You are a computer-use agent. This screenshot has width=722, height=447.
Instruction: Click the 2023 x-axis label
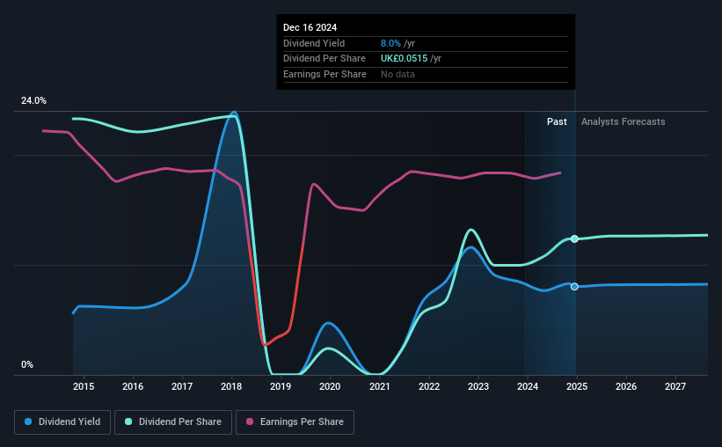[x=478, y=386]
